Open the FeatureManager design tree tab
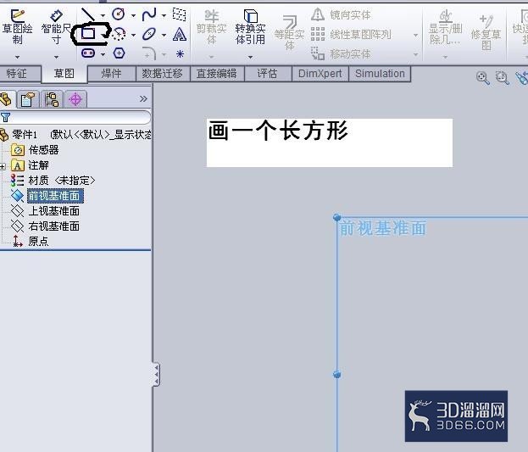This screenshot has height=452, width=528. pos(7,99)
